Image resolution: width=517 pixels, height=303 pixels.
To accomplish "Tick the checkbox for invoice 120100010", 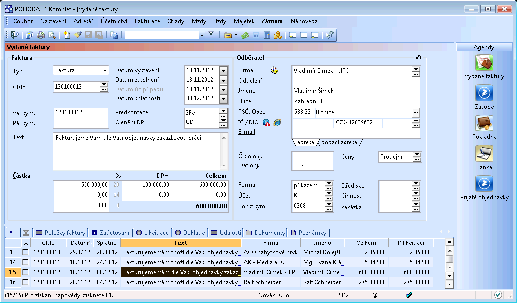I will click(x=25, y=252).
